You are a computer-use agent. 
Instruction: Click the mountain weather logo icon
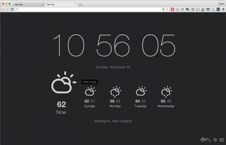205,139
